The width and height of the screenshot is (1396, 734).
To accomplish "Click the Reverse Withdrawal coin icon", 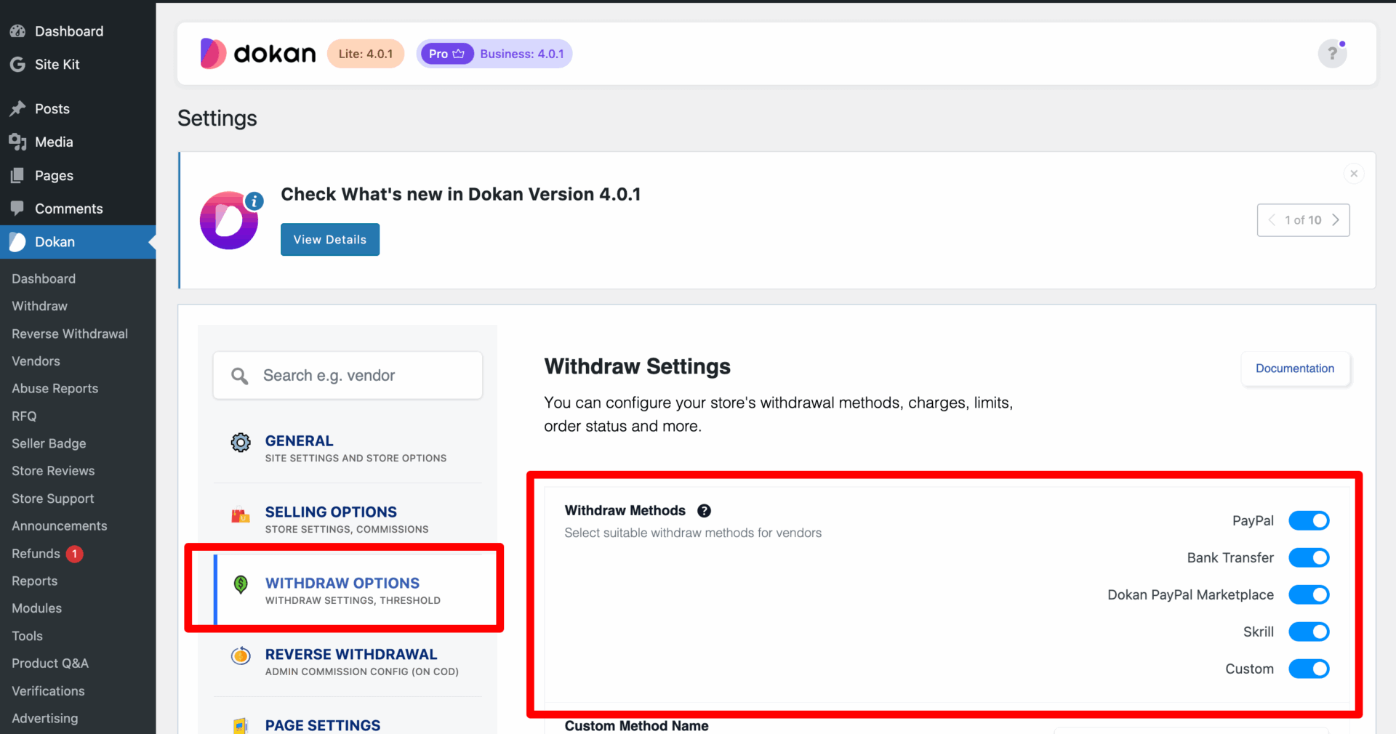I will tap(241, 656).
